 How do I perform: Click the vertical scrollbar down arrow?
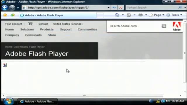coord(185,92)
